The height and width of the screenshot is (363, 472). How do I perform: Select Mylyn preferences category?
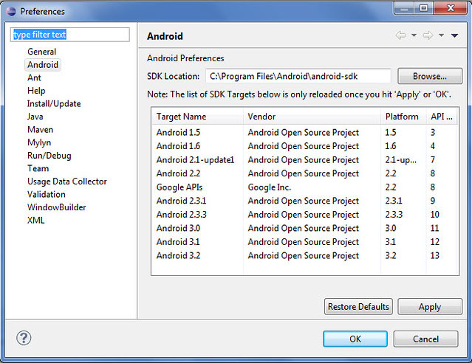39,142
